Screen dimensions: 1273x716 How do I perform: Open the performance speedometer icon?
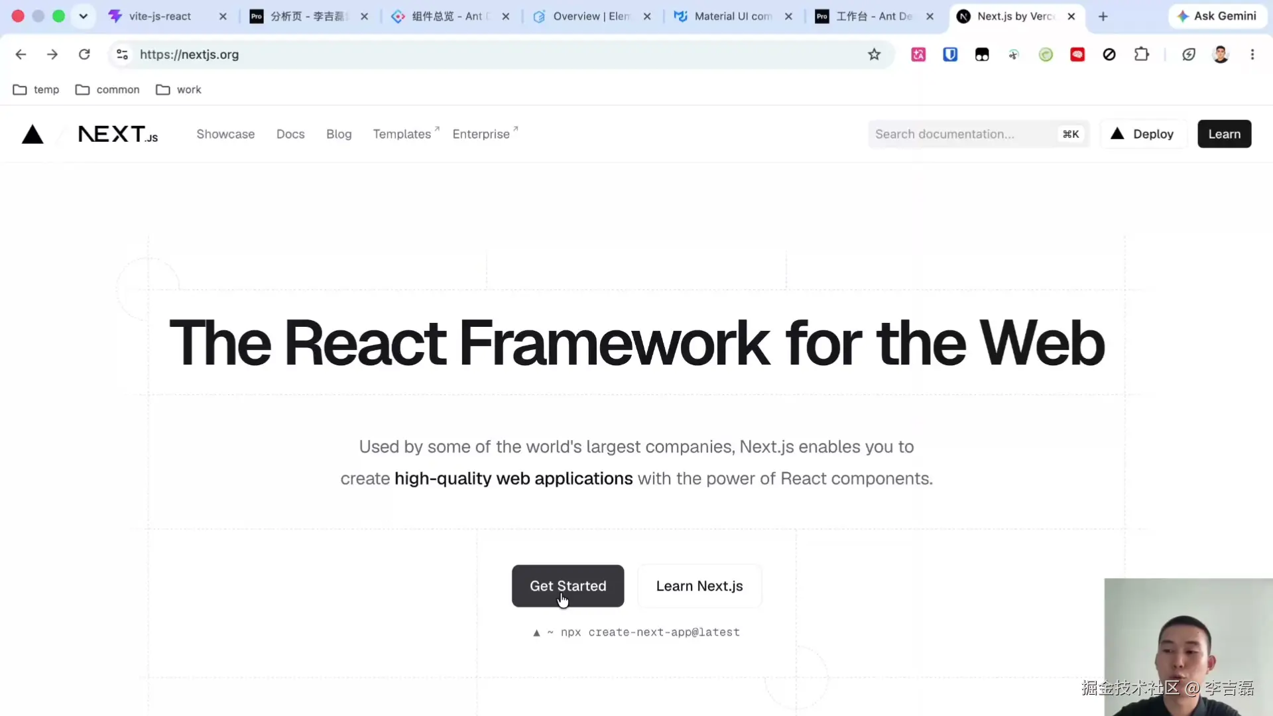tap(1189, 54)
